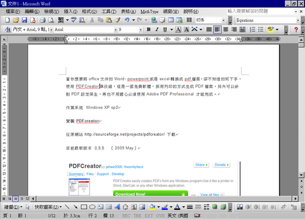Click the sourceforge.net pdfcreator URL text
Viewport: 305px width, 220px height.
tap(125, 134)
